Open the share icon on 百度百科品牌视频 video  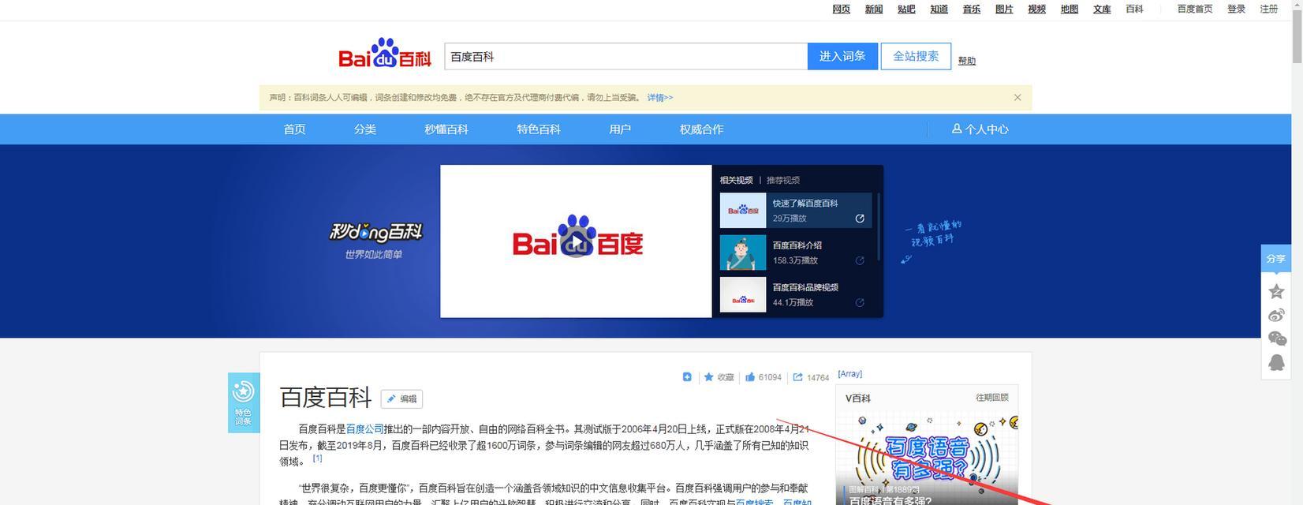click(860, 302)
